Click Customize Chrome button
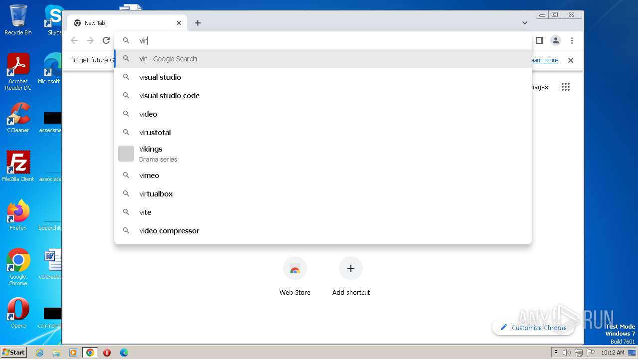Viewport: 638px width, 359px height. click(x=533, y=328)
